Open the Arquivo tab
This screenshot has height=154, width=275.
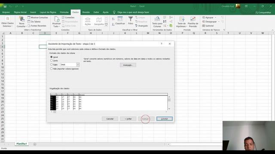(6, 12)
